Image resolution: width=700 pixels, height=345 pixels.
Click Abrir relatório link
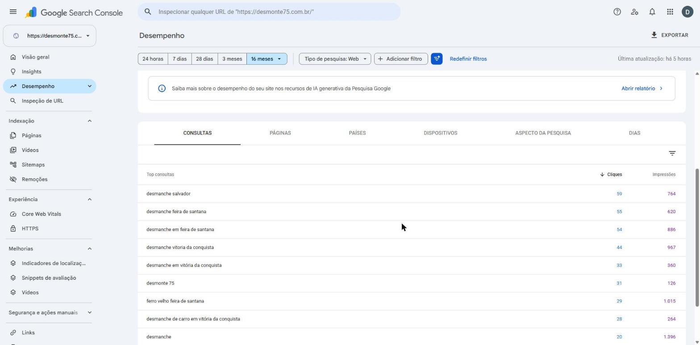pos(642,88)
